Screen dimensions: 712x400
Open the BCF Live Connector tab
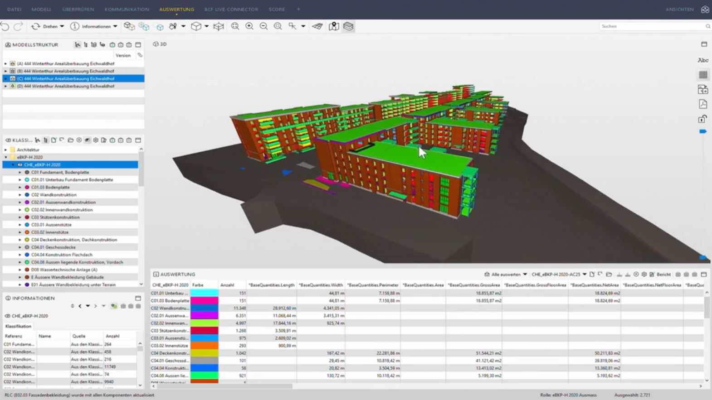click(231, 9)
